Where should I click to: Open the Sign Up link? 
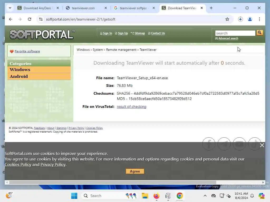(123, 33)
